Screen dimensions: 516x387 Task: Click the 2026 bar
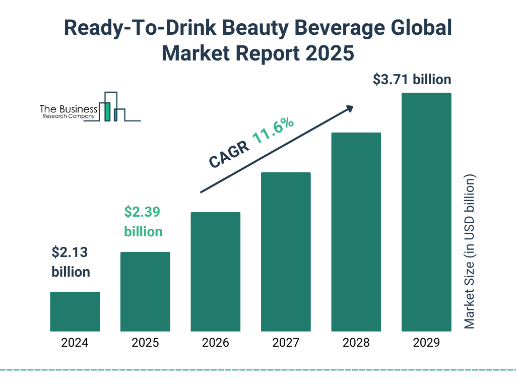pyautogui.click(x=215, y=272)
